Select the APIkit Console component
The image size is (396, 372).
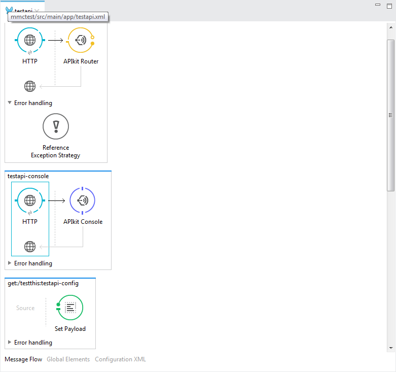82,200
